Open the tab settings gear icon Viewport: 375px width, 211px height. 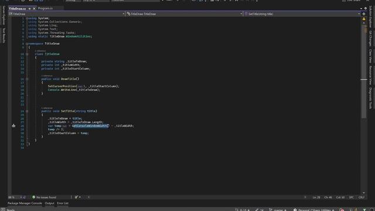tap(365, 8)
